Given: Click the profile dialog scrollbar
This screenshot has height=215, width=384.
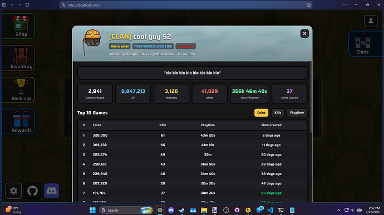Looking at the screenshot, I should pos(311,97).
